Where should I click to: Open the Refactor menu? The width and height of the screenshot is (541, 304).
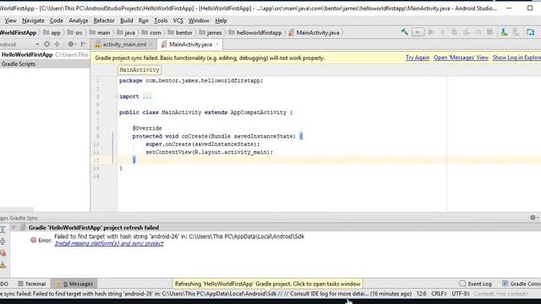coord(104,20)
